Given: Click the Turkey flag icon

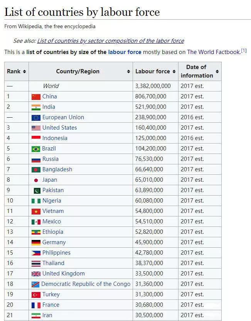Looking at the screenshot, I should click(36, 295).
